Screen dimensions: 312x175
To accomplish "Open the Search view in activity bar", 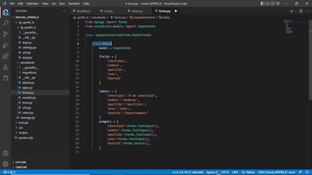I will point(5,23).
